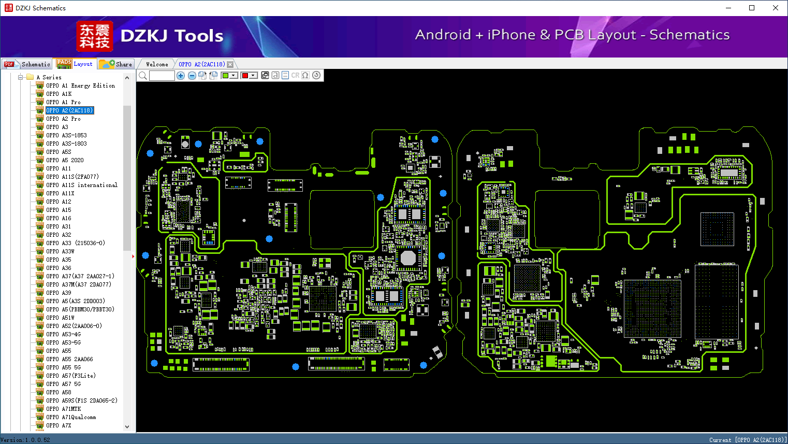The image size is (788, 444).
Task: Open OPPO A1 Energy Edition layout
Action: point(81,85)
